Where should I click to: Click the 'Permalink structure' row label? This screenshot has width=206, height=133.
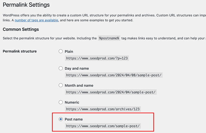20,51
